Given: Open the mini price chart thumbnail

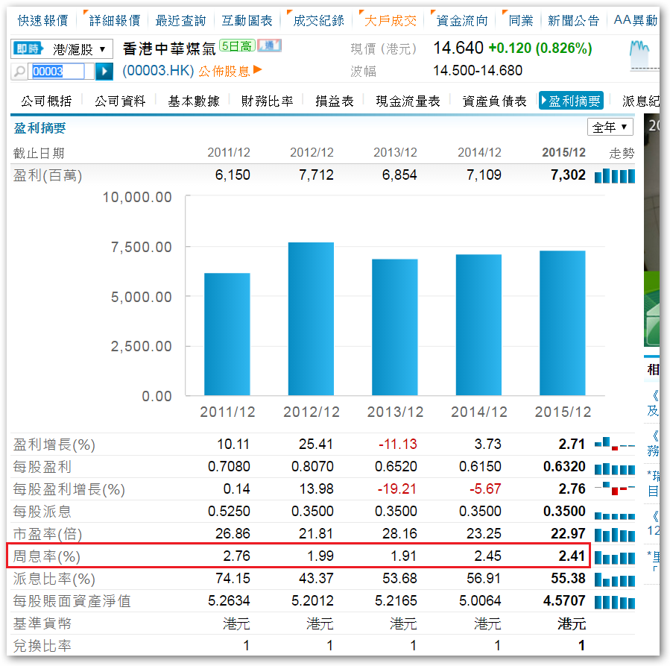Looking at the screenshot, I should pyautogui.click(x=643, y=54).
